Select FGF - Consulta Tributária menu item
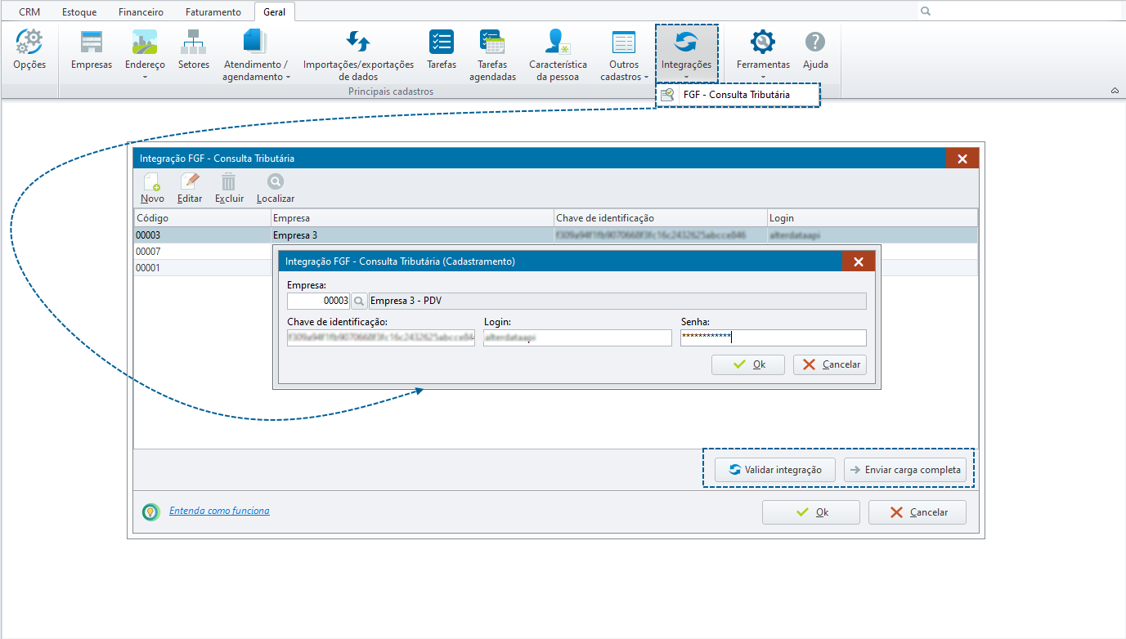Screen dimensions: 1126x639 pos(736,95)
